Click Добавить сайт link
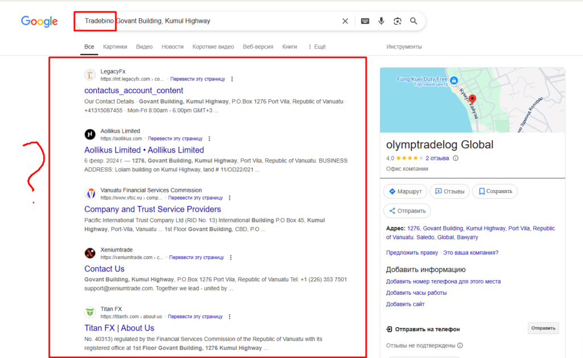The image size is (583, 358). [x=405, y=304]
